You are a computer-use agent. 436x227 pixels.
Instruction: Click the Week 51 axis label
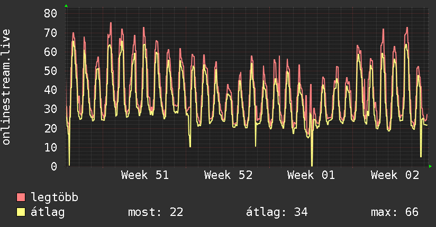point(145,175)
